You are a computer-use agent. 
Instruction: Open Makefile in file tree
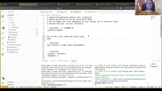point(13,40)
